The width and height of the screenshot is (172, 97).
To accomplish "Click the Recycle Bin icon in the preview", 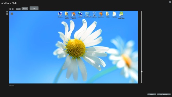I will [94, 14].
